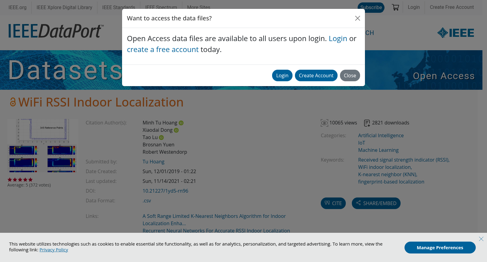
Task: Click 'Received signal strength indicator (RSSI)' keyword
Action: pyautogui.click(x=404, y=160)
